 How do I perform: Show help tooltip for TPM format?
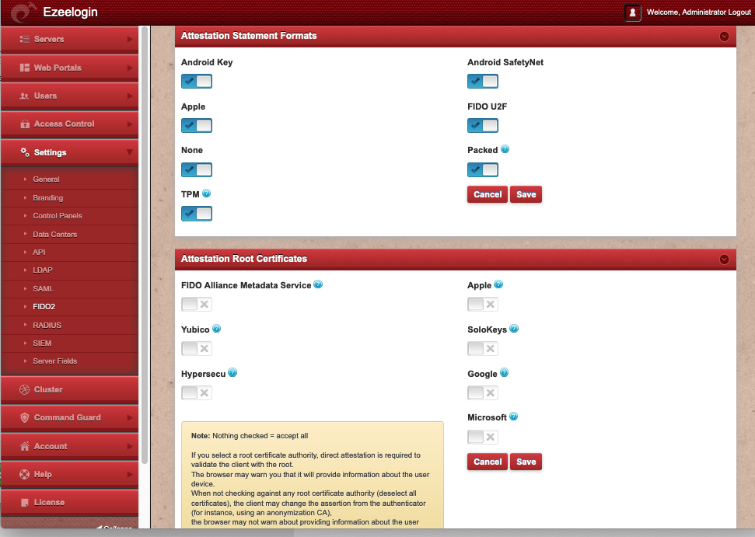(x=207, y=194)
